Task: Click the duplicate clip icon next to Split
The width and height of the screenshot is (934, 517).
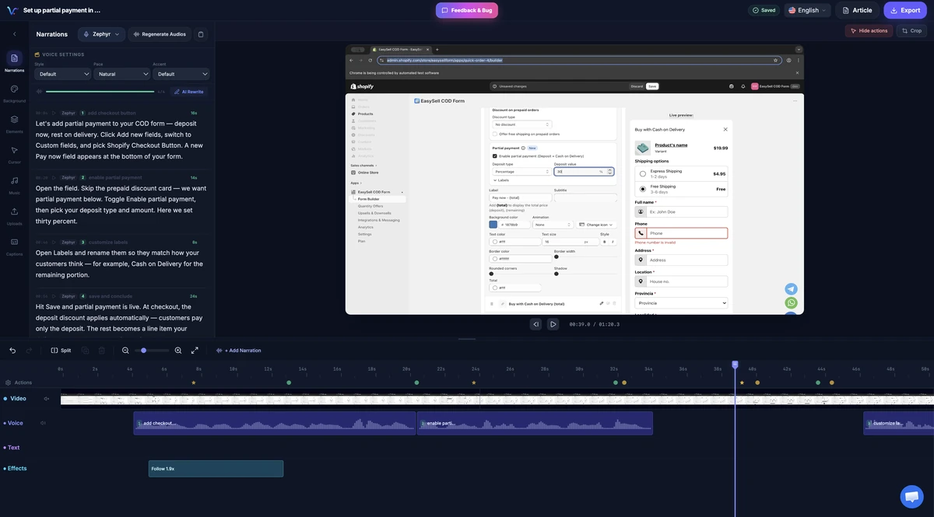Action: pos(85,351)
